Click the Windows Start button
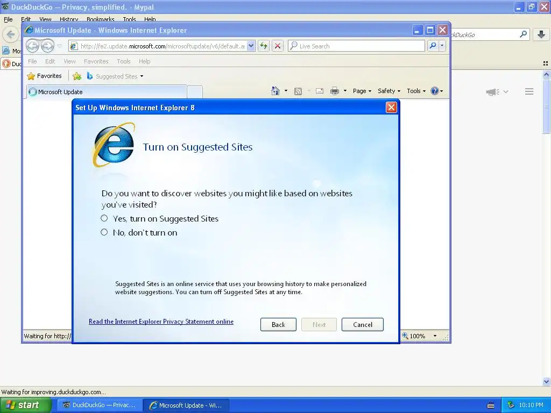 [x=25, y=405]
